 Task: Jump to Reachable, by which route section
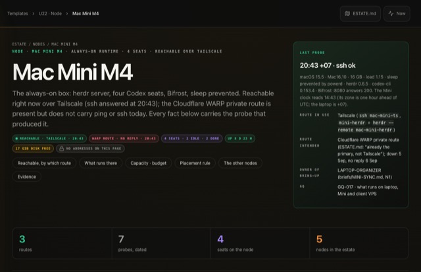pos(44,163)
